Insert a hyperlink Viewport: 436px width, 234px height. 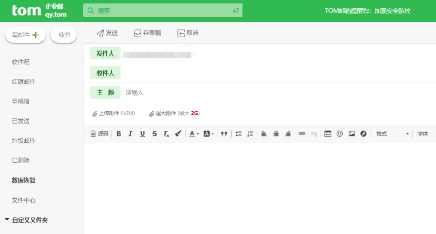point(302,134)
